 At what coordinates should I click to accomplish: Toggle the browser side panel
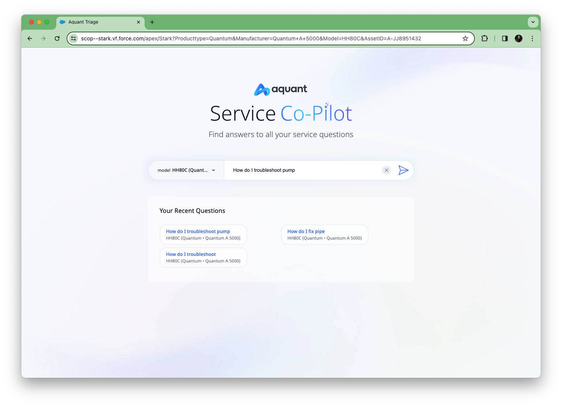(x=505, y=38)
